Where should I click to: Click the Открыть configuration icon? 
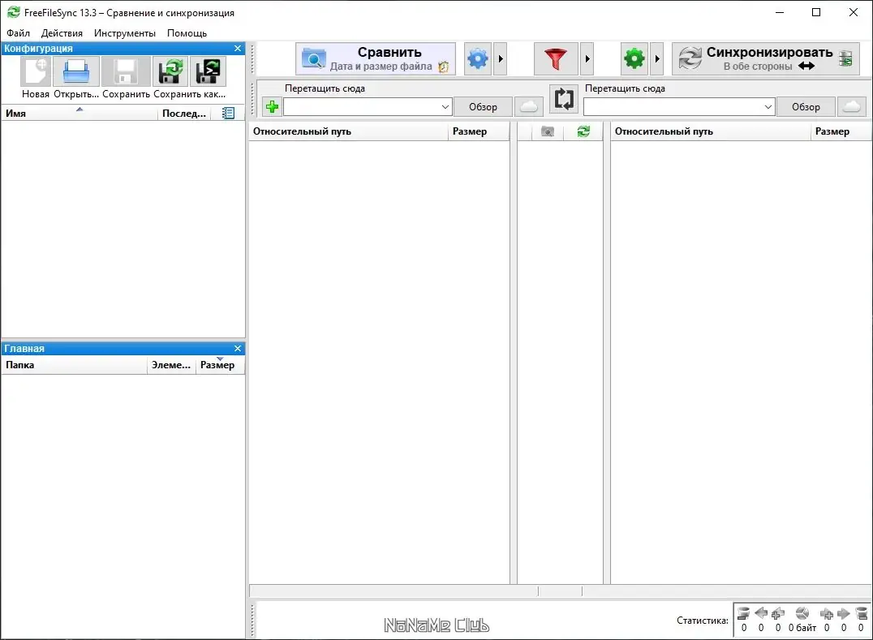(76, 71)
